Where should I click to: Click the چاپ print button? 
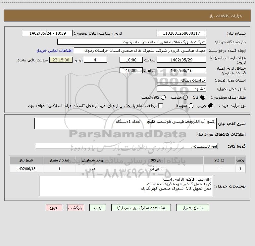(98, 208)
